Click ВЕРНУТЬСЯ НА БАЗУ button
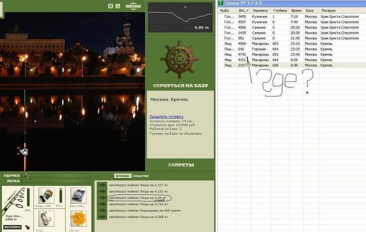 pyautogui.click(x=180, y=86)
